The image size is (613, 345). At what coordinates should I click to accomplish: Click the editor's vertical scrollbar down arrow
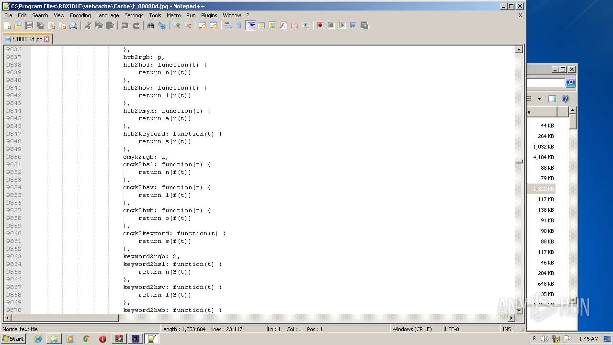[519, 310]
